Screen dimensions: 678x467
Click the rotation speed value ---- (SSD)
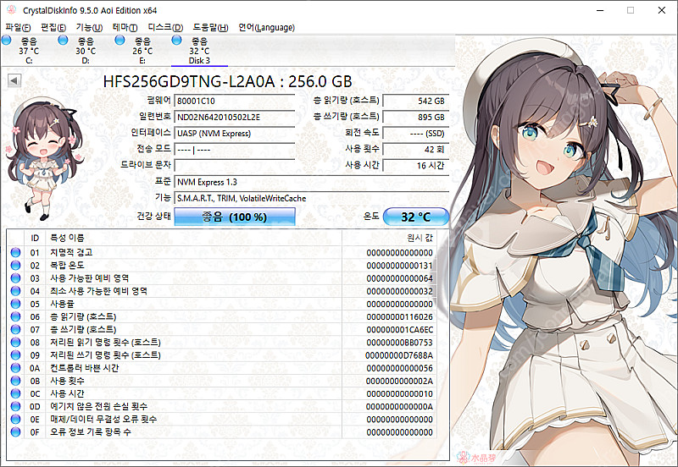pyautogui.click(x=416, y=134)
